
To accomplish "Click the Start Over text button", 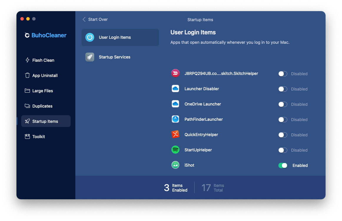I will pyautogui.click(x=98, y=19).
